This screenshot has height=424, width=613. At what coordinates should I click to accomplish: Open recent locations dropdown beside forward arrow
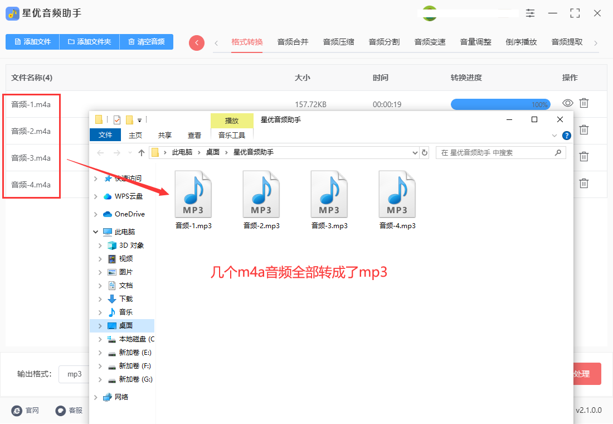point(130,153)
